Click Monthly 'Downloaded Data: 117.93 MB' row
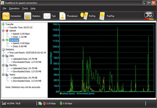The height and width of the screenshot is (108, 157). (27, 72)
